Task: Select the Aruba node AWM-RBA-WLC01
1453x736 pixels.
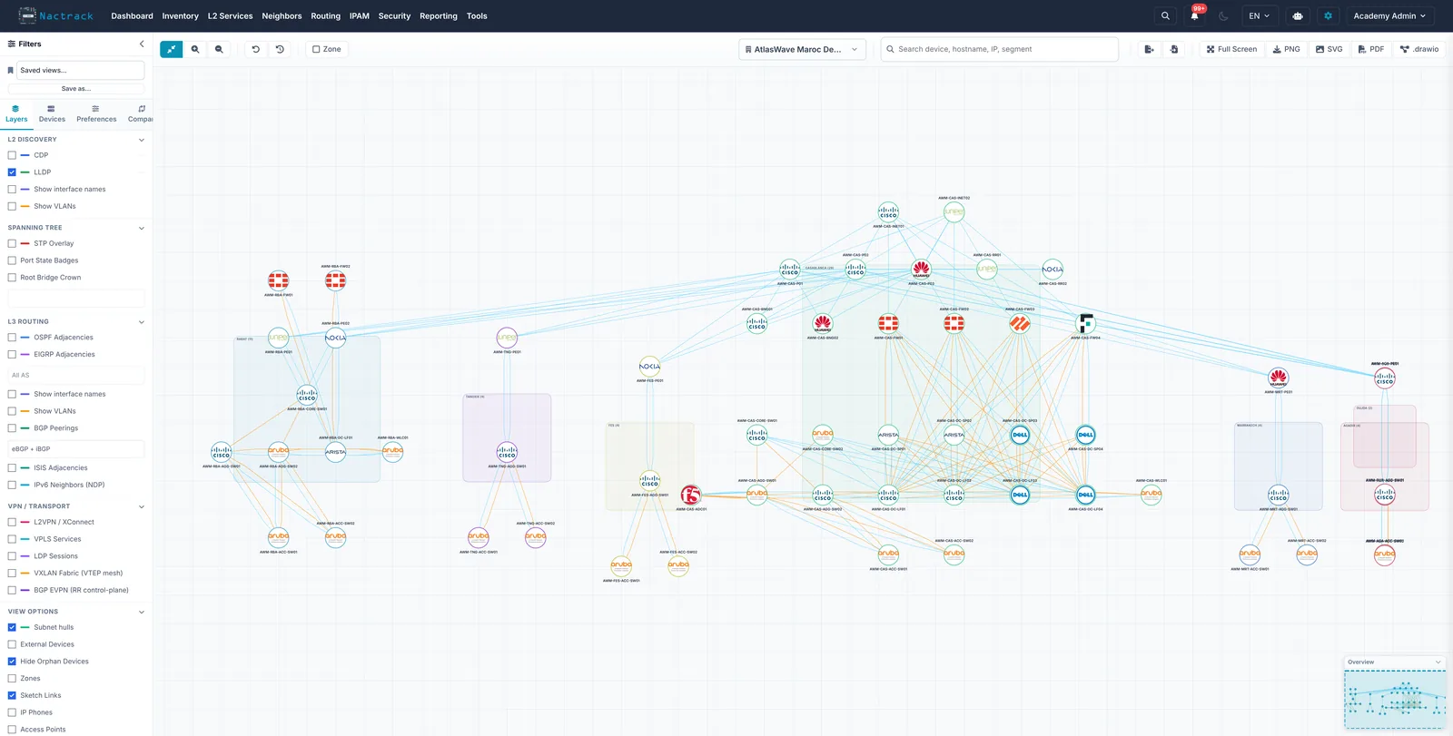Action: 392,451
